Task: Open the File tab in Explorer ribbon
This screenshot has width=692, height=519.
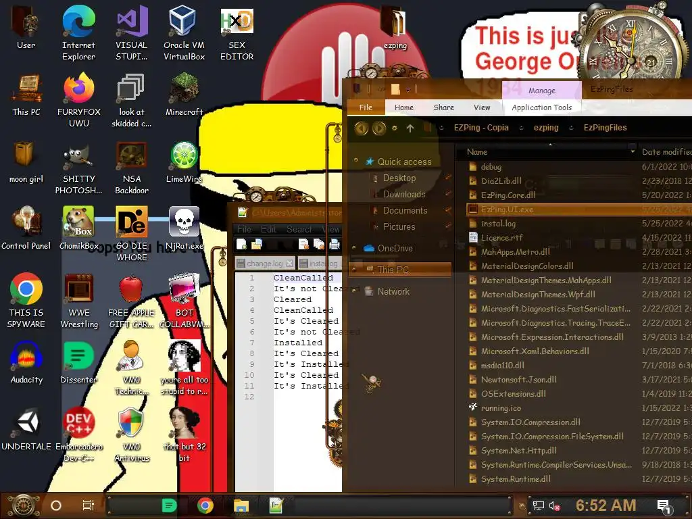Action: [x=366, y=107]
